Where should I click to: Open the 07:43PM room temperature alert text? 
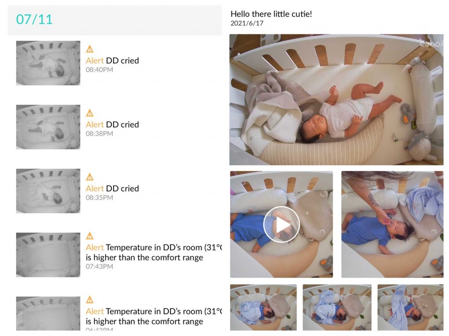[x=153, y=252]
